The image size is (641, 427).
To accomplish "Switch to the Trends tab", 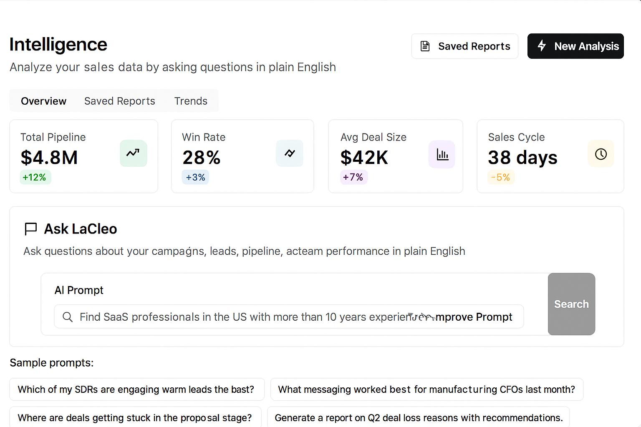I will coord(191,101).
